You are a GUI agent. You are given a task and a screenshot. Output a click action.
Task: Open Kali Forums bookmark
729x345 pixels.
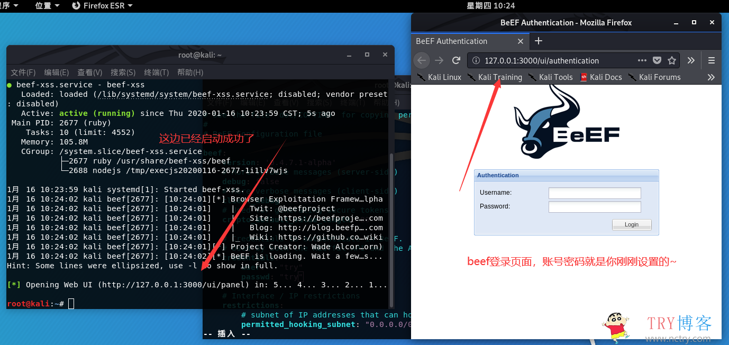tap(654, 77)
